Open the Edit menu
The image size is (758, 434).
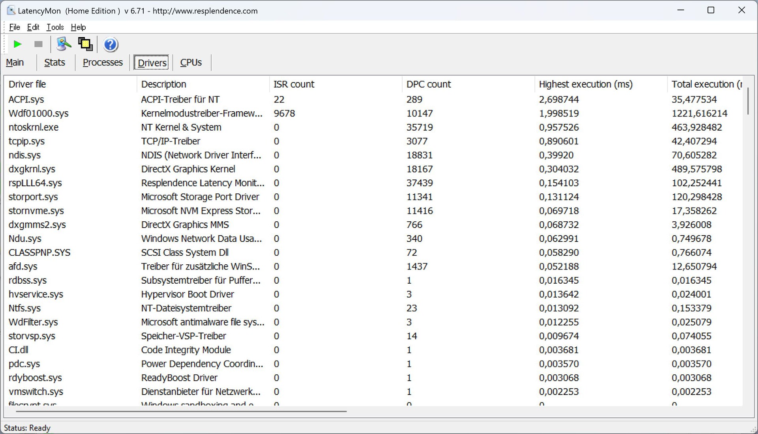[x=33, y=27]
